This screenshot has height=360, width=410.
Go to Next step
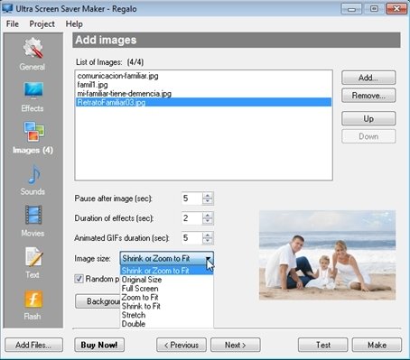[236, 345]
